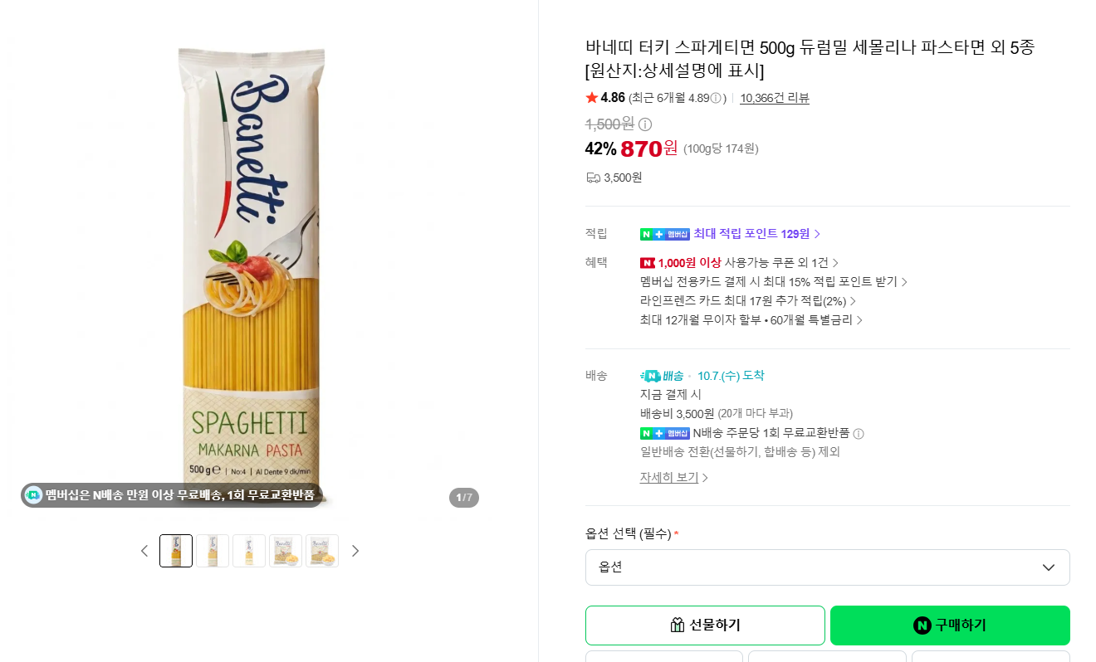This screenshot has width=1096, height=662.
Task: Click the 선물하기 gift button
Action: tap(705, 625)
